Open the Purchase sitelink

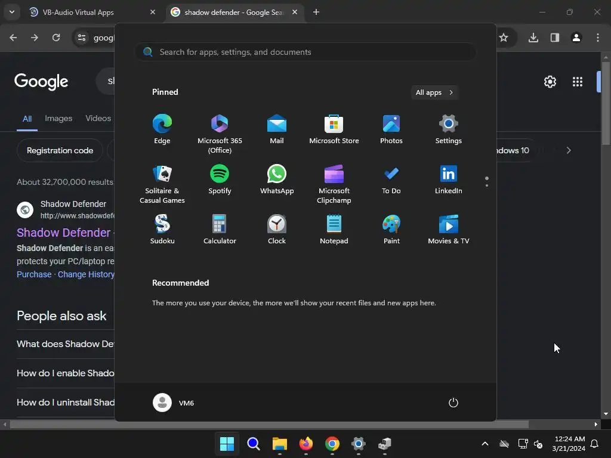click(x=34, y=274)
